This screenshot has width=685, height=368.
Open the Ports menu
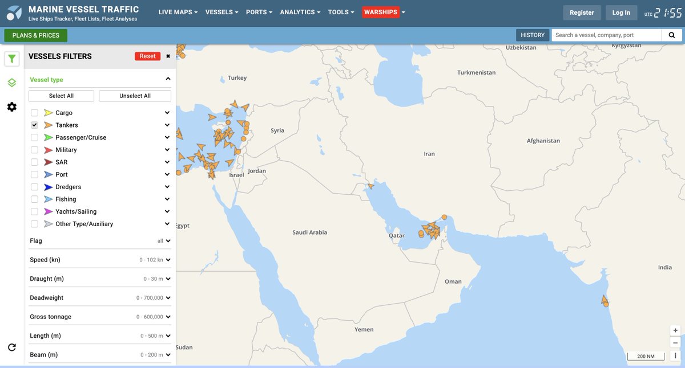[259, 12]
